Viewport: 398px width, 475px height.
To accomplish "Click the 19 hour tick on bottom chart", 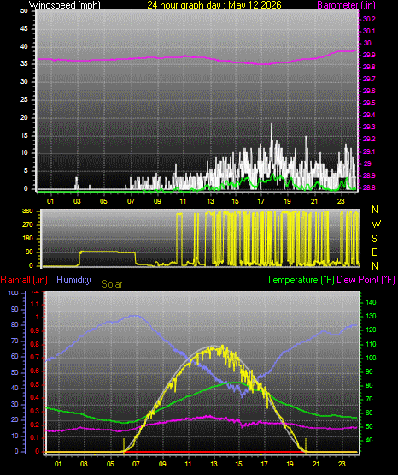I will 290,464.
